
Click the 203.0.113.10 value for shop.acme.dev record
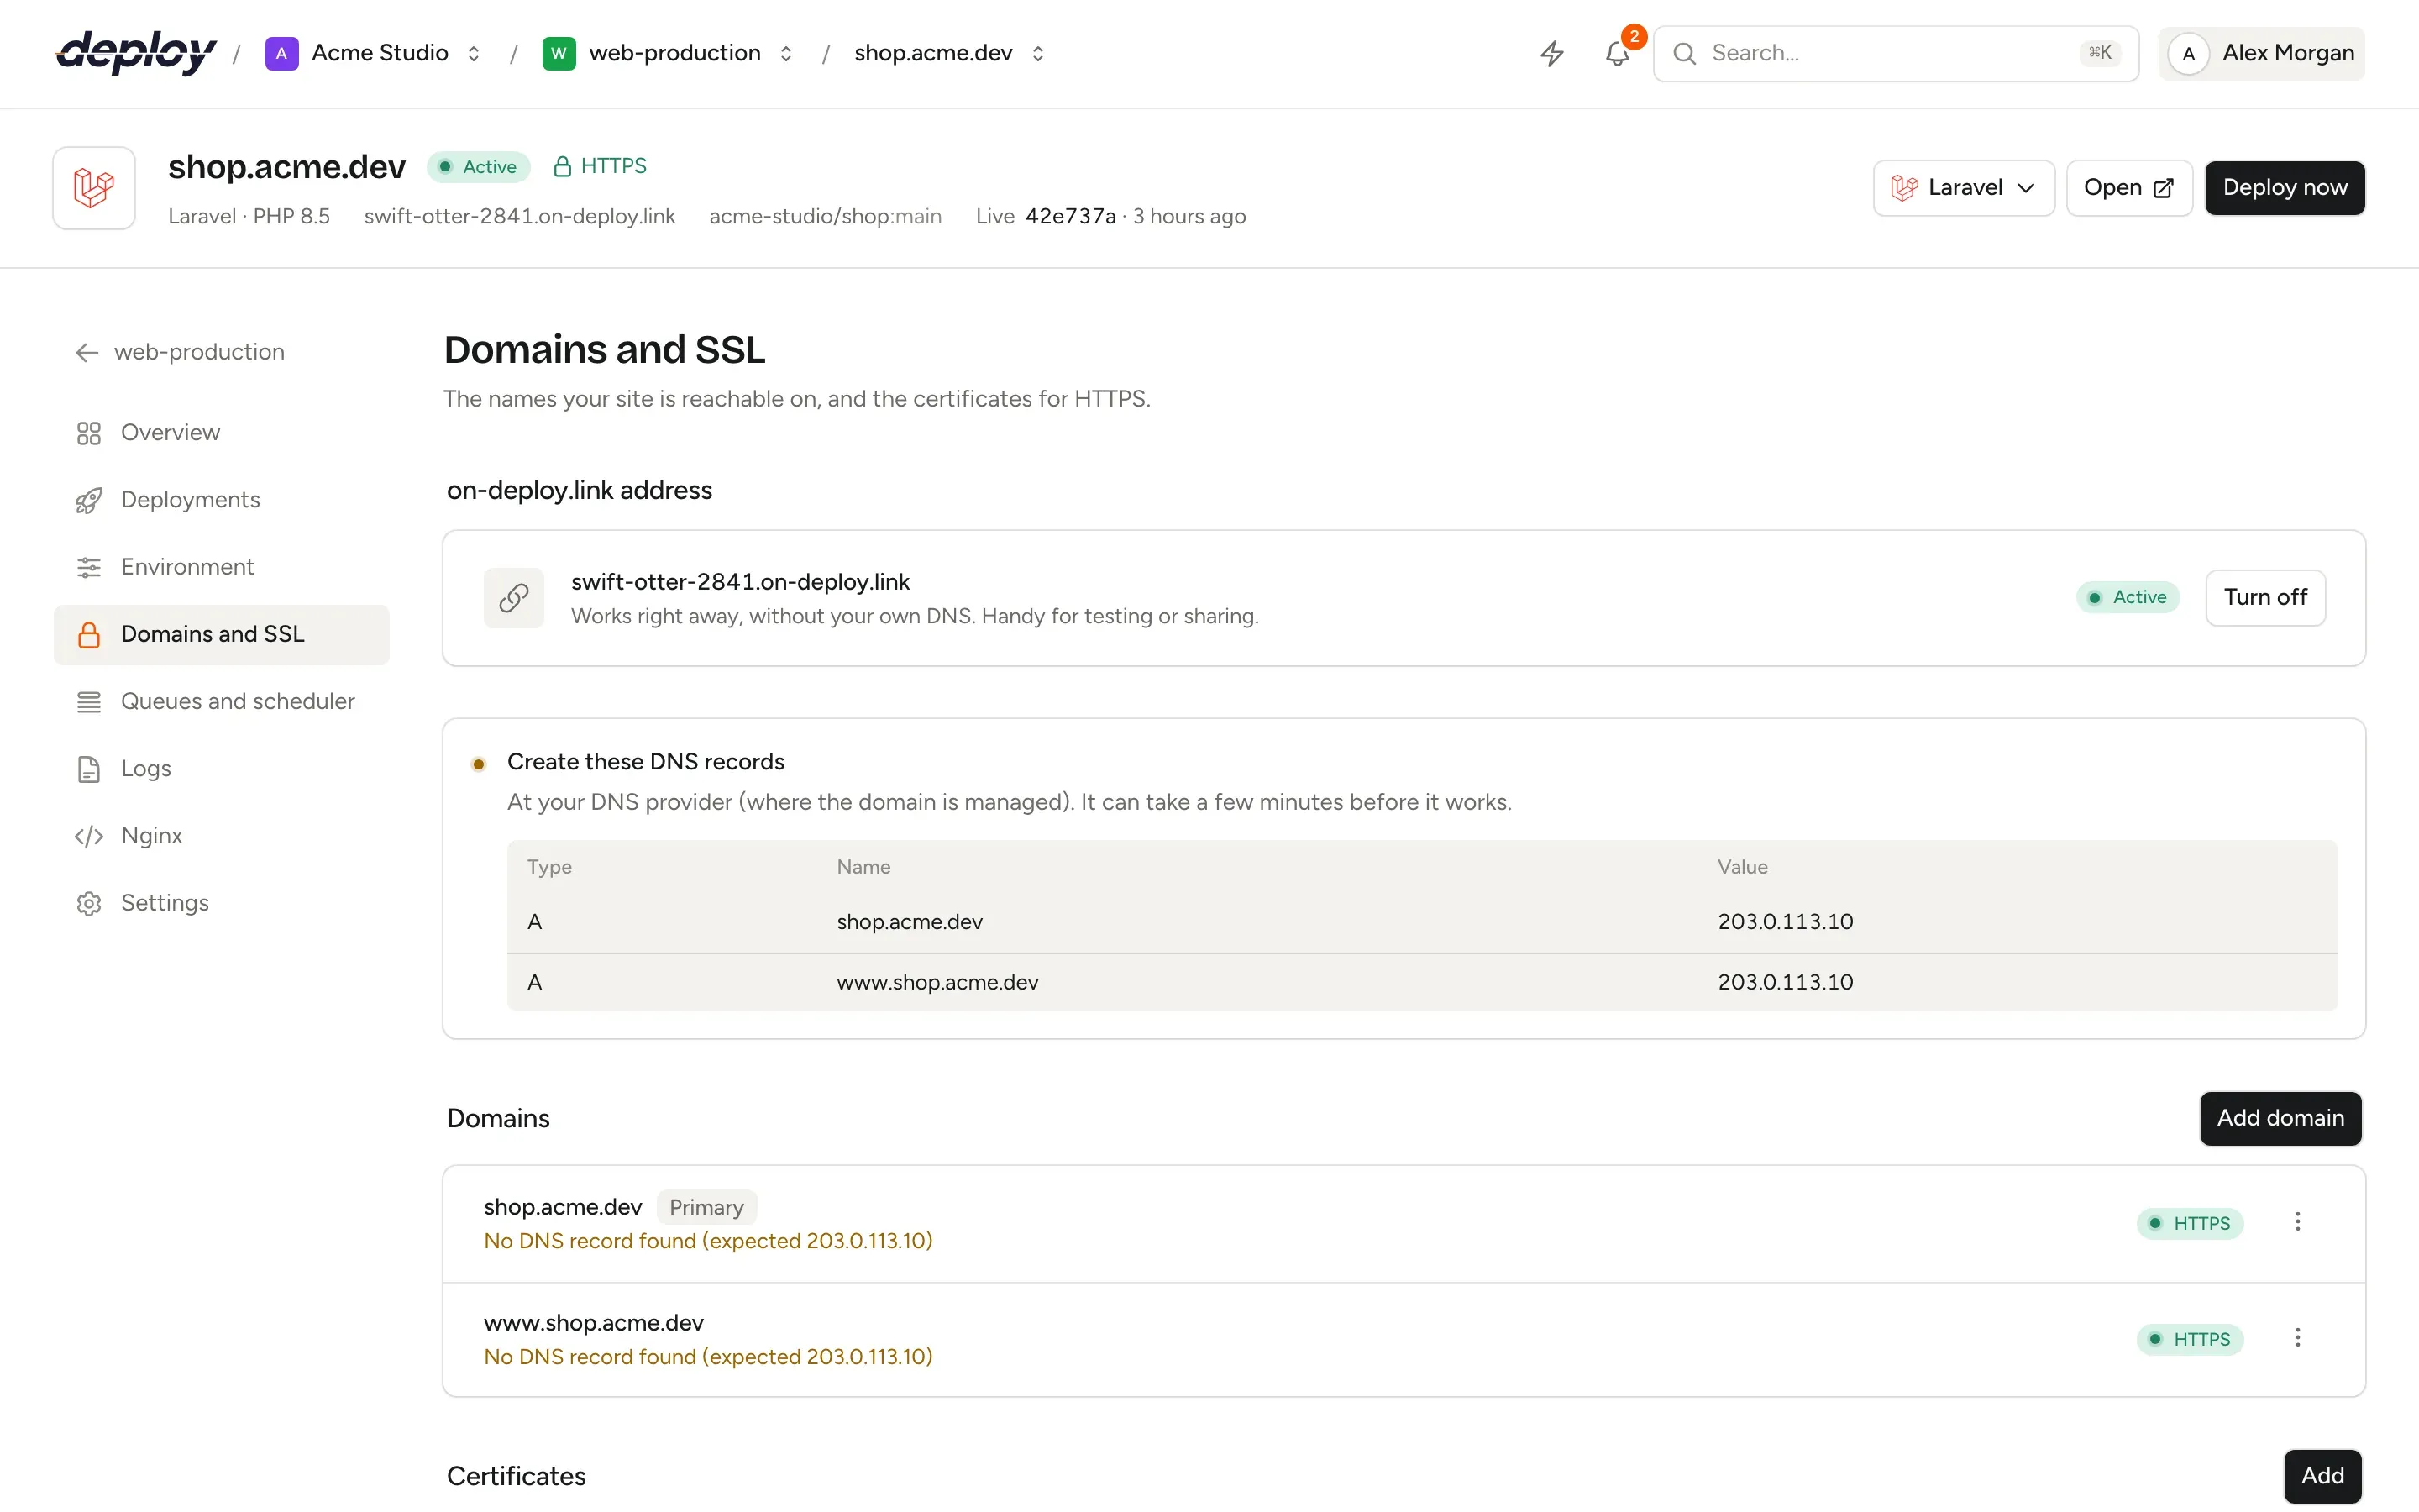pyautogui.click(x=1785, y=921)
